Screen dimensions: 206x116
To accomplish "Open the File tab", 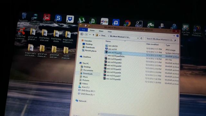I will coord(83,30).
